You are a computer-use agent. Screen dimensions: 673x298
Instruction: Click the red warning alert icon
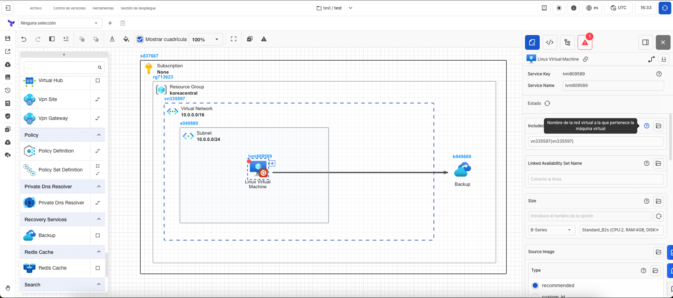(585, 42)
